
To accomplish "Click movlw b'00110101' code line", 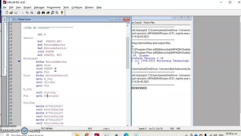I will (50, 106).
